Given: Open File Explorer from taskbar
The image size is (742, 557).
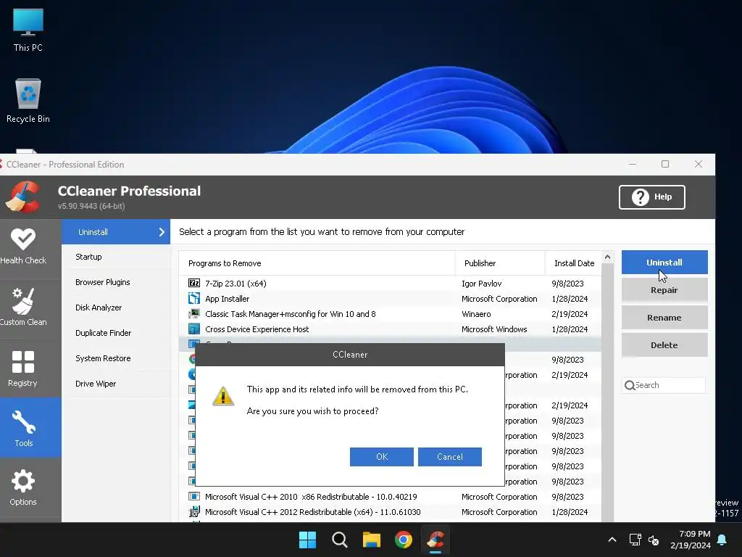Looking at the screenshot, I should pyautogui.click(x=372, y=540).
